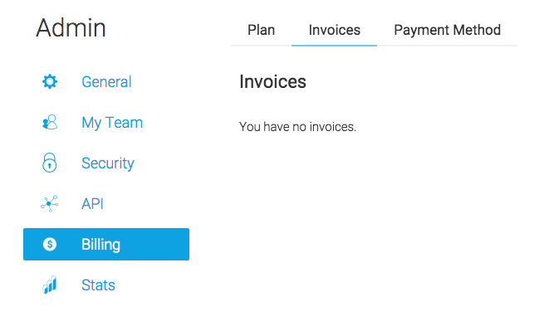Click blue underline beneath Invoices tab
The width and height of the screenshot is (534, 326).
pos(334,46)
